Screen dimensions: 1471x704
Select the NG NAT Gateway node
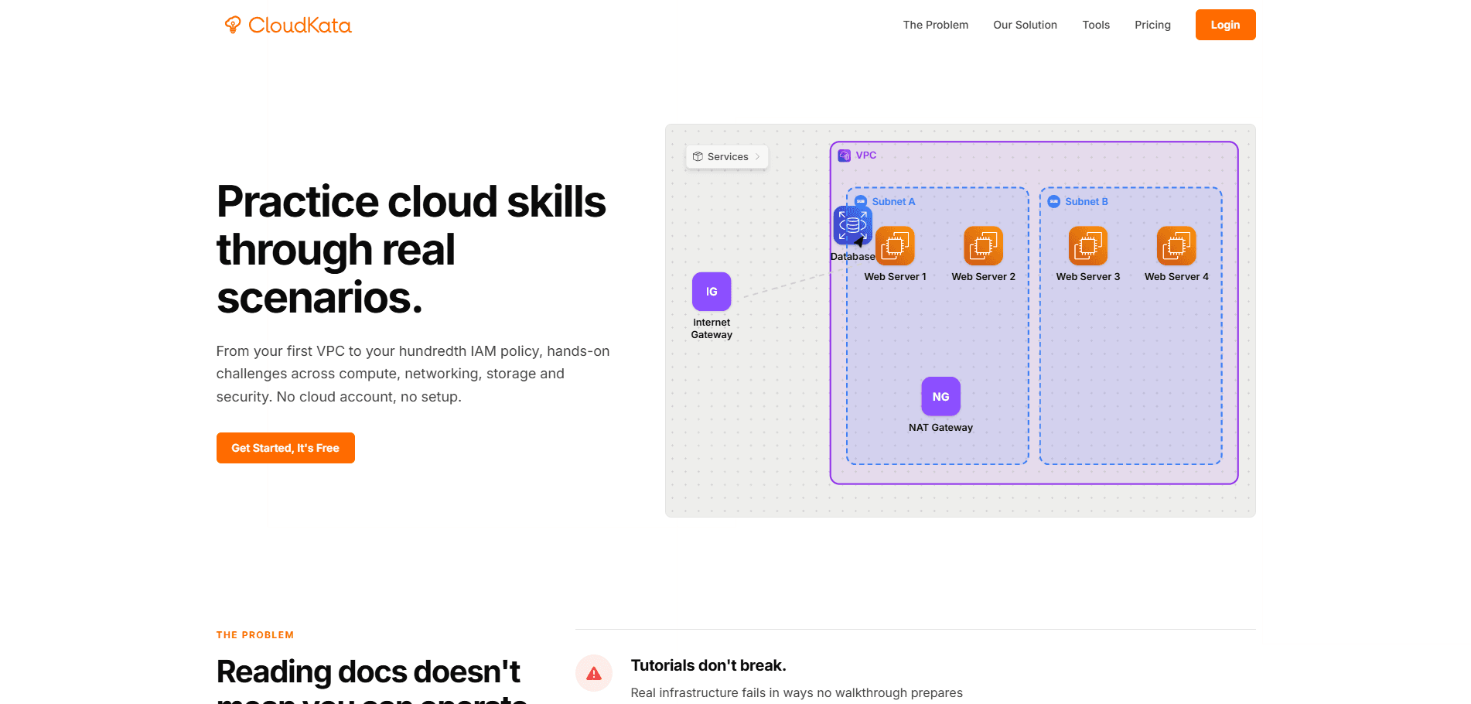click(940, 396)
